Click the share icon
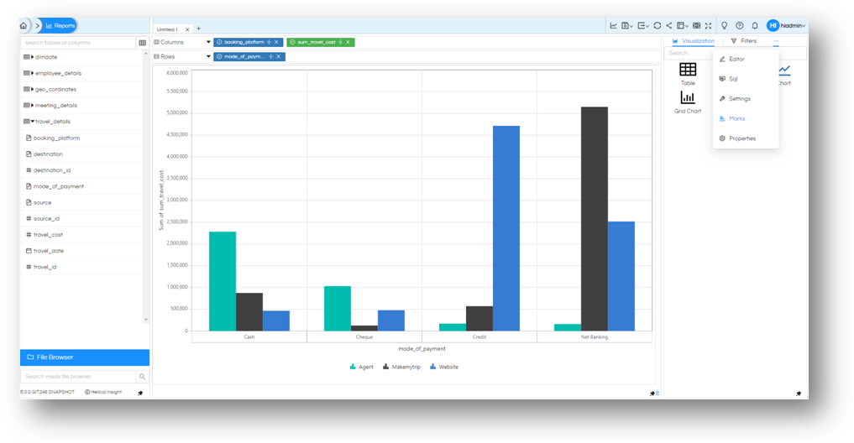Screen dimensions: 854x443 pyautogui.click(x=668, y=25)
